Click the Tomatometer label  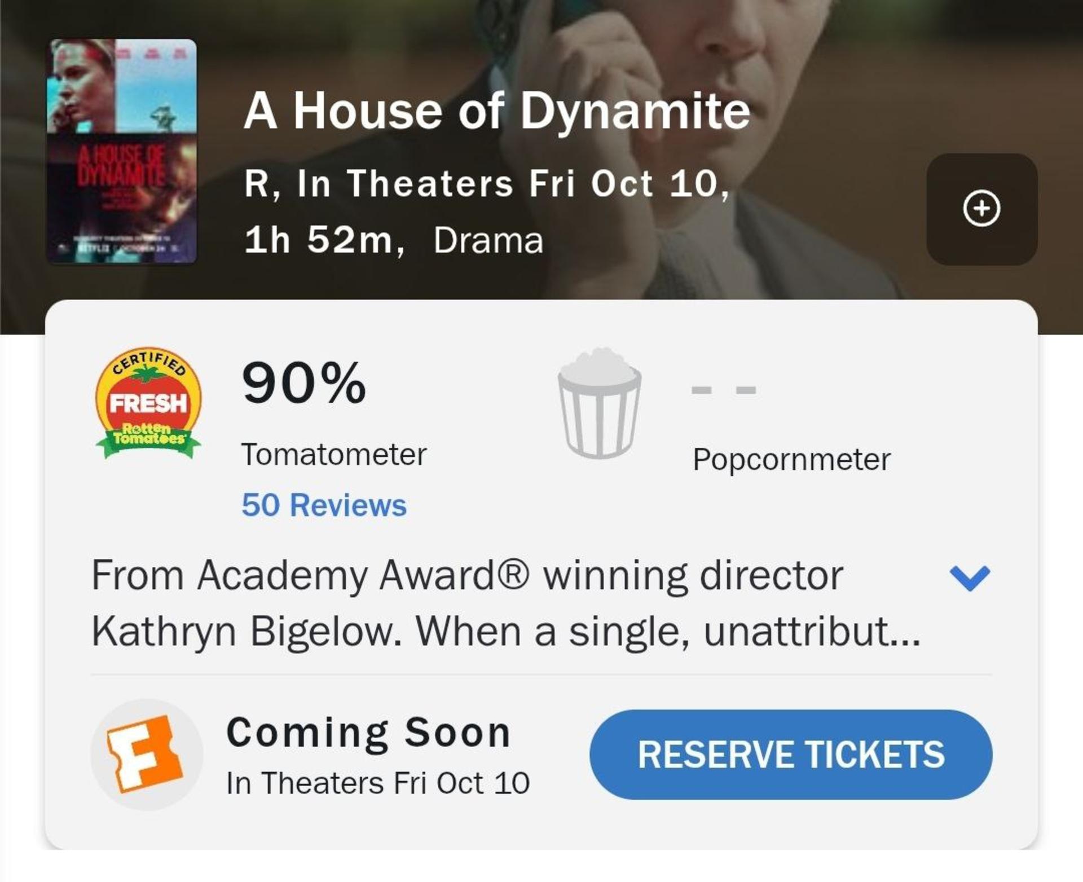tap(334, 455)
